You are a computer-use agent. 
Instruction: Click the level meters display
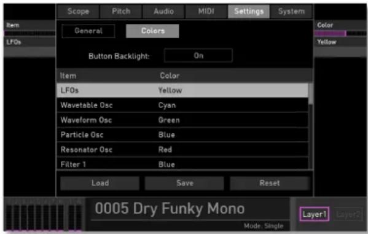click(44, 215)
